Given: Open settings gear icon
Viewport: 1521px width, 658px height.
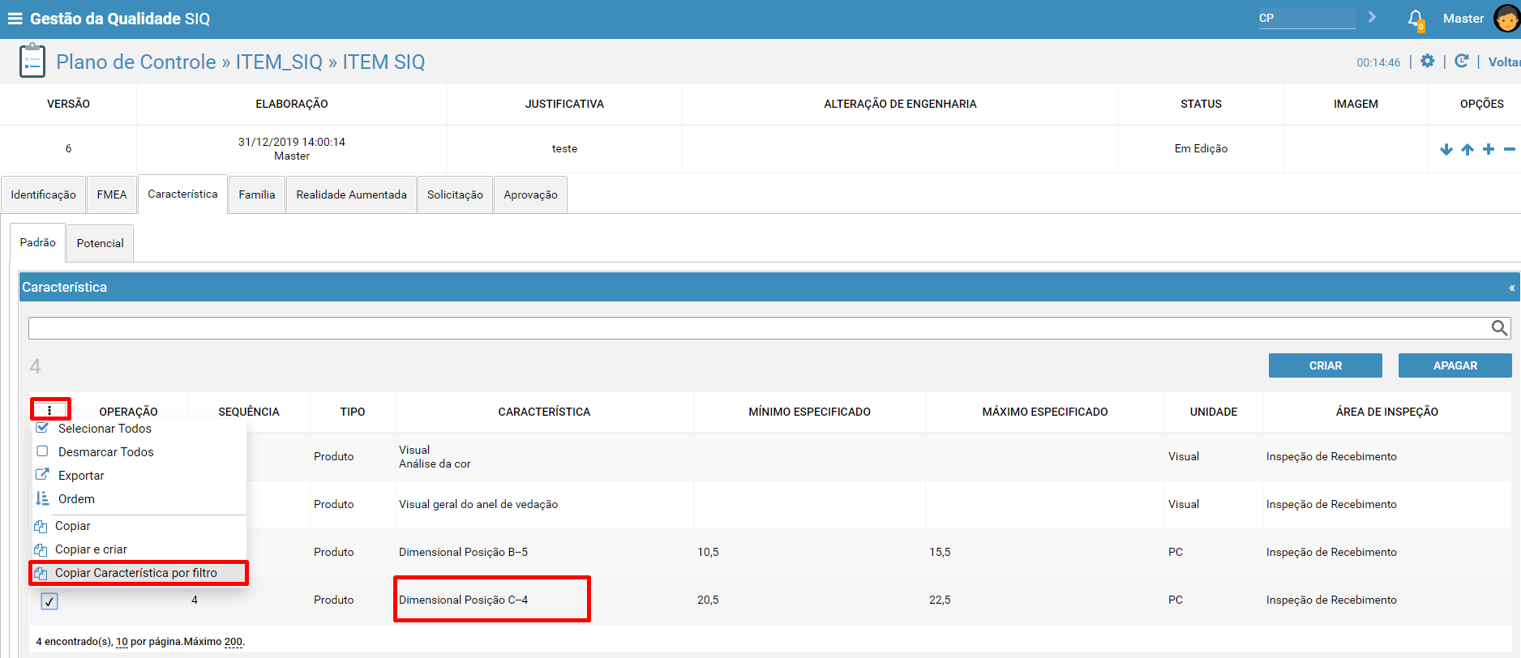Looking at the screenshot, I should click(1428, 62).
